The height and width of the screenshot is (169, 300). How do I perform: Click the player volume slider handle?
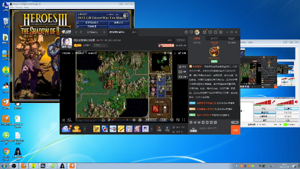(x=113, y=120)
